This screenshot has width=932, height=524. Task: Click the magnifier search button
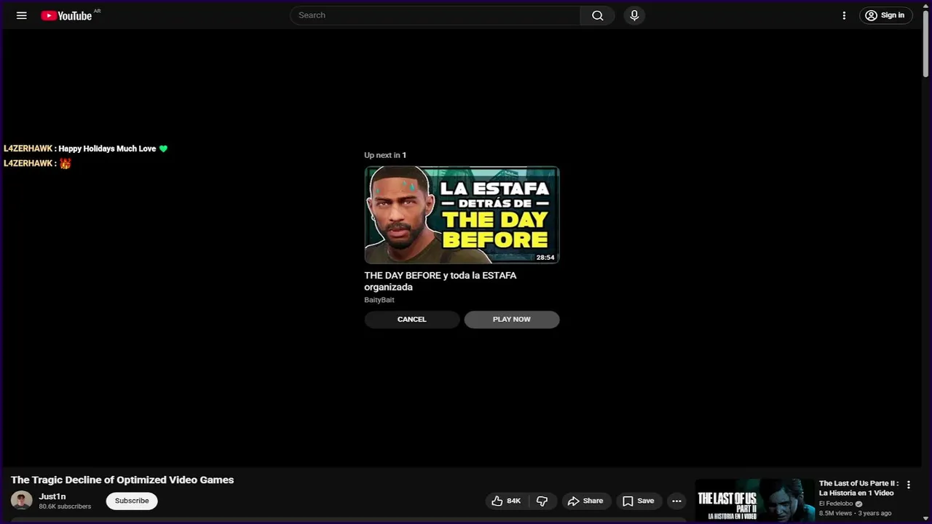click(x=598, y=15)
